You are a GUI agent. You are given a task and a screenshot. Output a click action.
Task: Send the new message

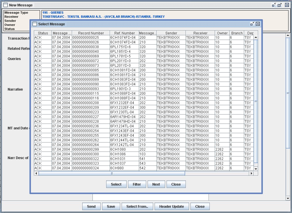[x=91, y=206]
